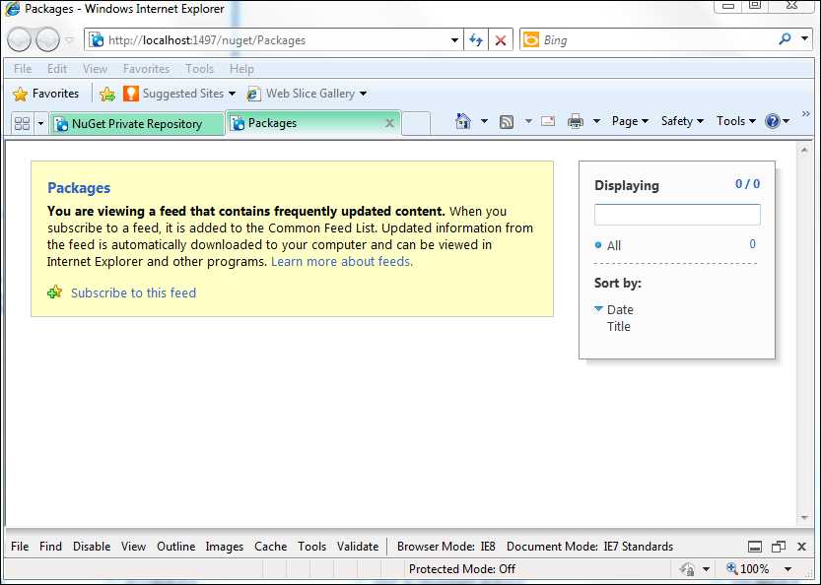Minimize the developer tools pane

[x=755, y=547]
